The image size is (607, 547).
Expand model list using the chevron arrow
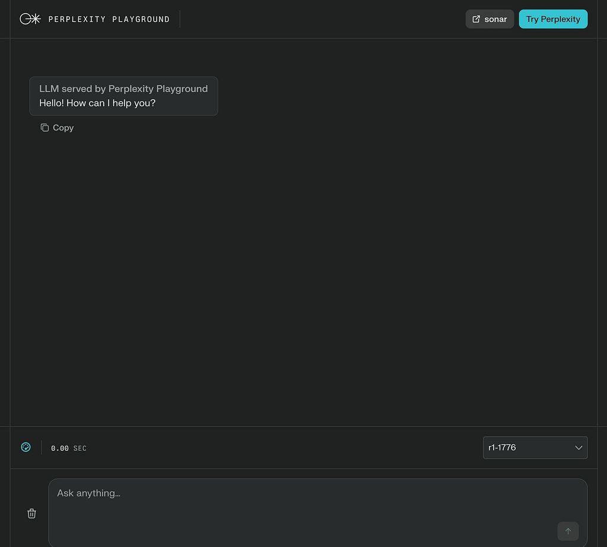tap(579, 448)
